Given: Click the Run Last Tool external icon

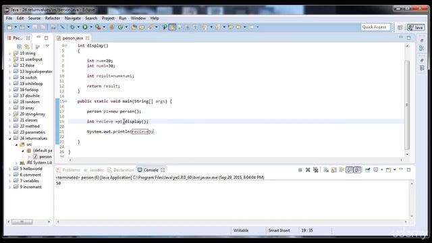Looking at the screenshot, I should tap(98, 27).
